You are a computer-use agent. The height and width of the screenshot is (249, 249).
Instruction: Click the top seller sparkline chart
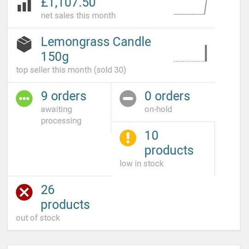coord(190,53)
